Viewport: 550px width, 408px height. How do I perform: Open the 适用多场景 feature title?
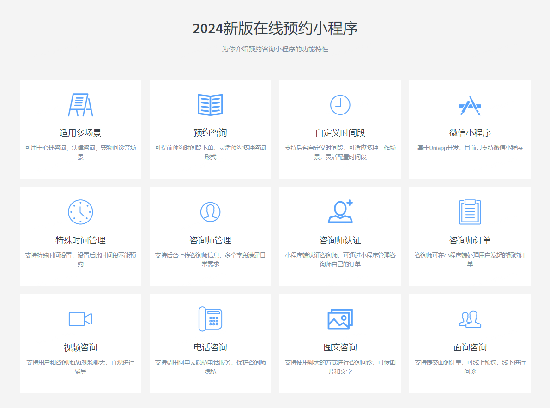click(80, 133)
